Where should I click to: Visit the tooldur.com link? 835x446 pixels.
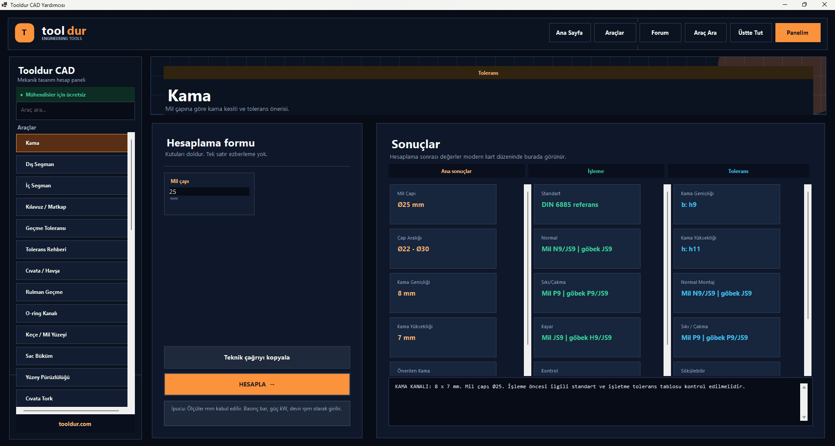pyautogui.click(x=75, y=424)
